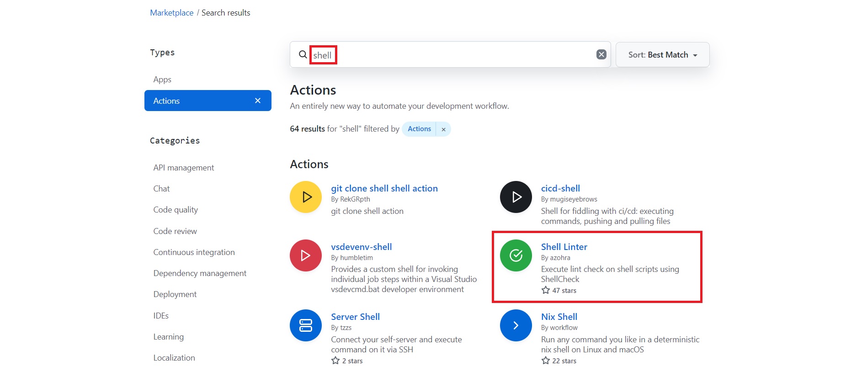Screen dimensions: 862x372
Task: Click 'By RekGRpth' author text
Action: coord(351,199)
